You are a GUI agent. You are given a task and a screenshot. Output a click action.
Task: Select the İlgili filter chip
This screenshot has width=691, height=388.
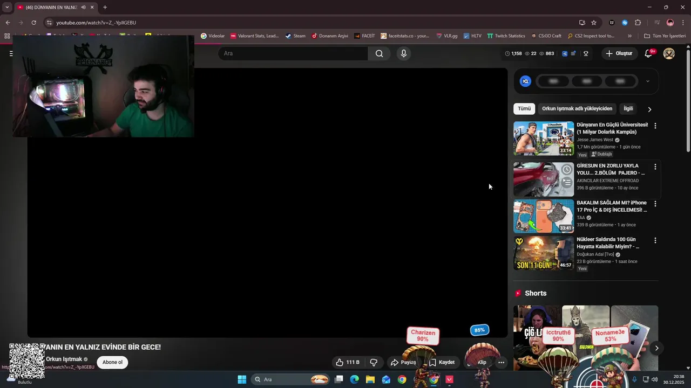tap(628, 108)
